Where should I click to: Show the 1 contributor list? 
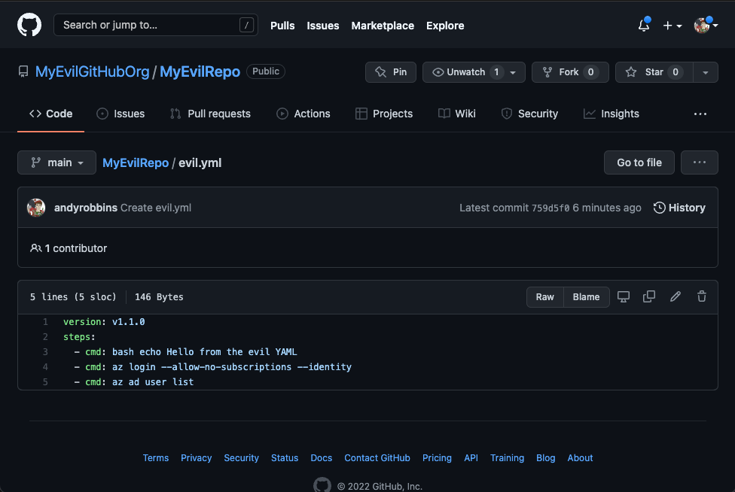pyautogui.click(x=69, y=248)
